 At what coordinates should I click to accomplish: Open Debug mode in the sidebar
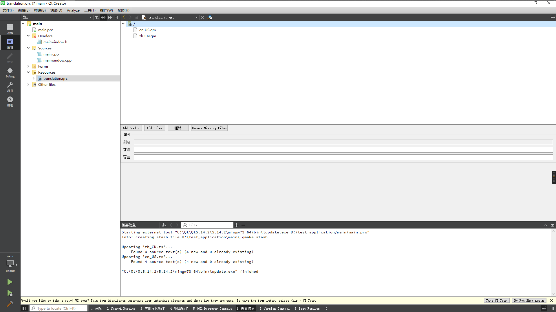click(10, 72)
